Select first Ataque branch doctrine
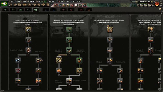 coord(100,71)
